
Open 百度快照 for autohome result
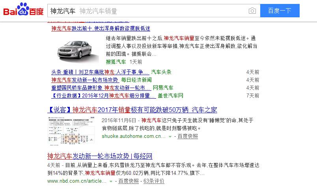coord(188,136)
